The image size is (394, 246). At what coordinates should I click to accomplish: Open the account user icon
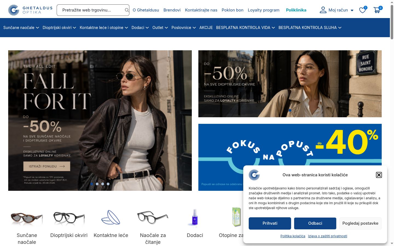(323, 10)
